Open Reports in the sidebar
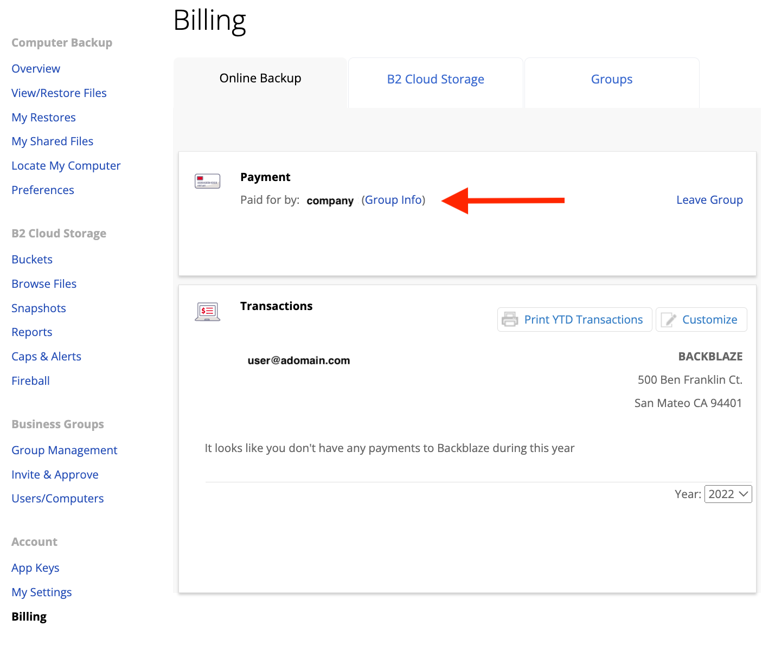This screenshot has height=645, width=775. click(x=32, y=332)
